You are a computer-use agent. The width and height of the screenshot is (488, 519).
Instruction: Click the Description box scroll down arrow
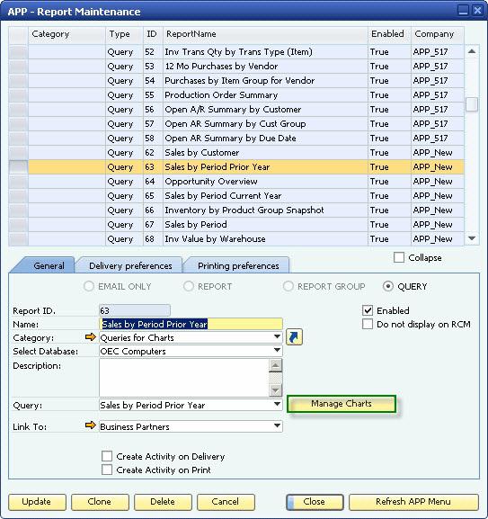pos(275,390)
